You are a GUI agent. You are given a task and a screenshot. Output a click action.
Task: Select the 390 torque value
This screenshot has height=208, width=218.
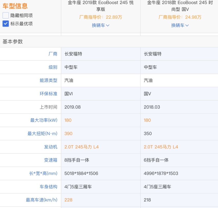point(68,134)
